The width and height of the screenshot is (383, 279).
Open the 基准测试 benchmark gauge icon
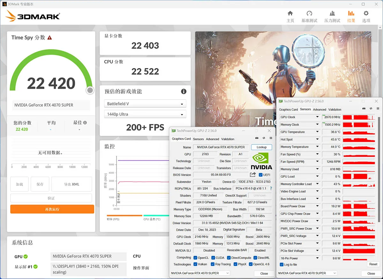click(x=309, y=13)
